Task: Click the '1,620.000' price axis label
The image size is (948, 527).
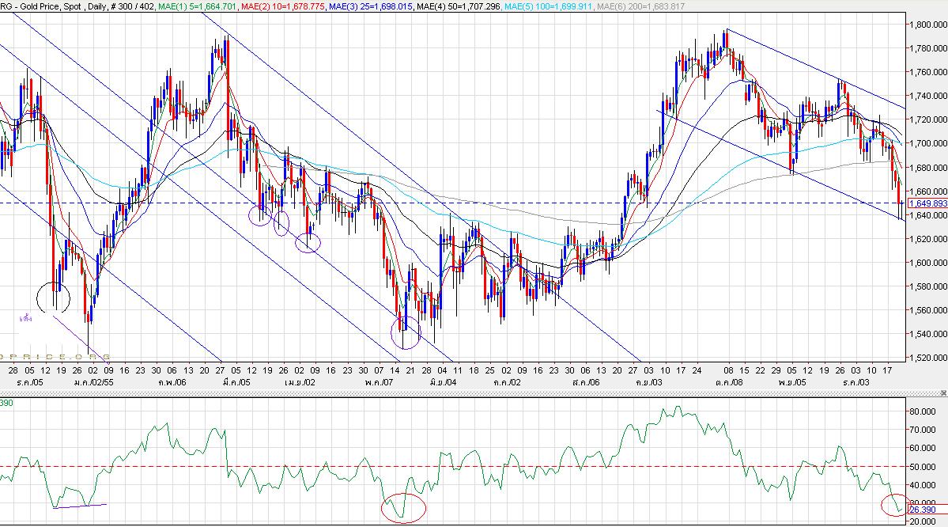Action: pyautogui.click(x=928, y=239)
